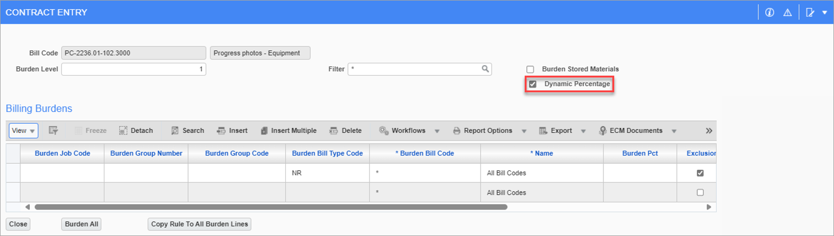
Task: Uncheck Exclusion checkbox in the NR row
Action: click(x=700, y=173)
